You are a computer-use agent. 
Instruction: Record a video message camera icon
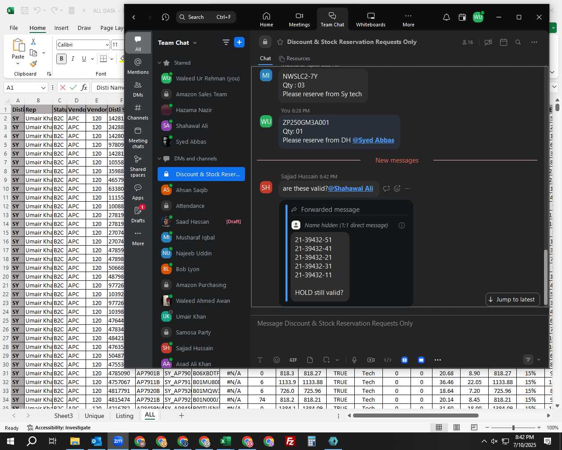371,360
